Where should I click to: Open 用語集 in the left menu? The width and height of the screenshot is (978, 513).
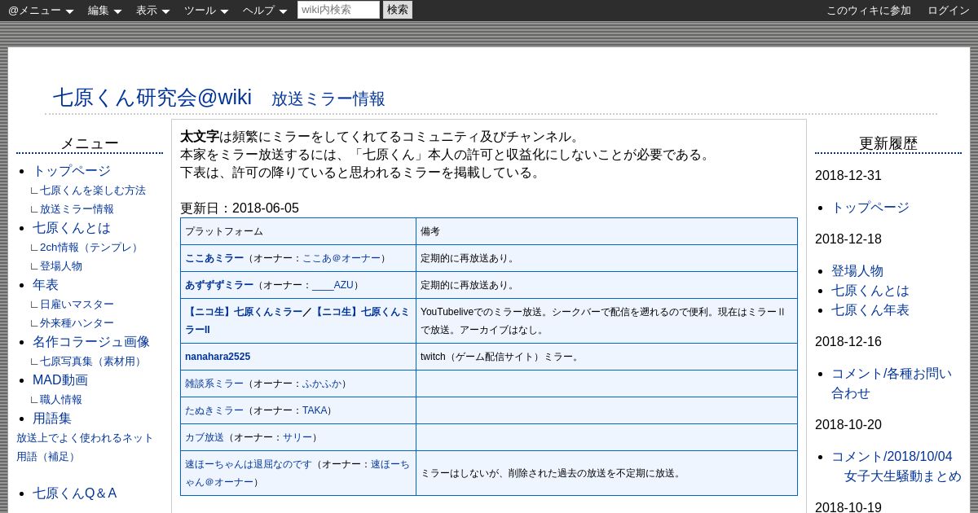[x=52, y=419]
